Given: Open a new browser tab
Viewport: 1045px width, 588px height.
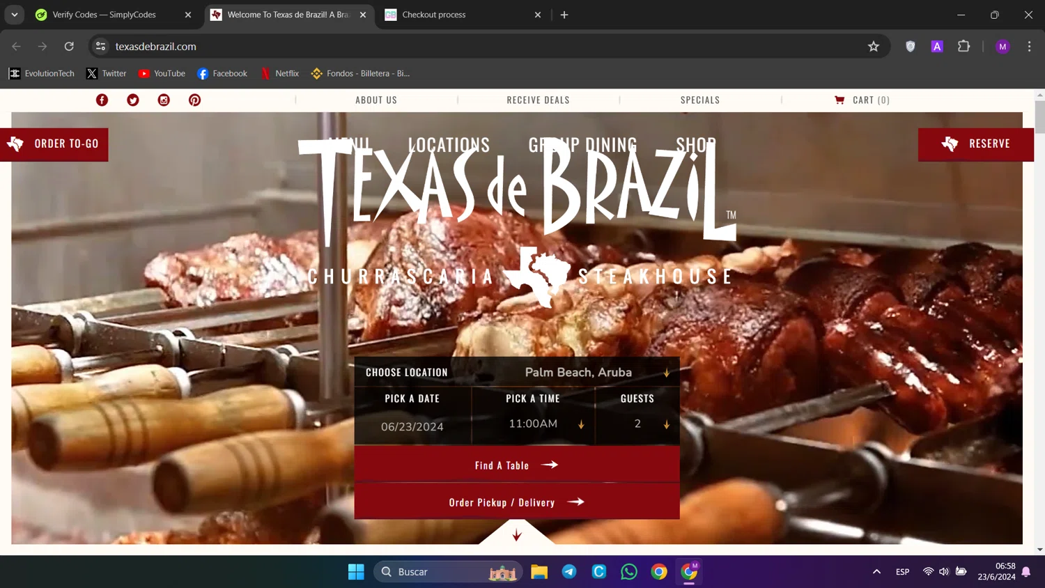Looking at the screenshot, I should (564, 15).
